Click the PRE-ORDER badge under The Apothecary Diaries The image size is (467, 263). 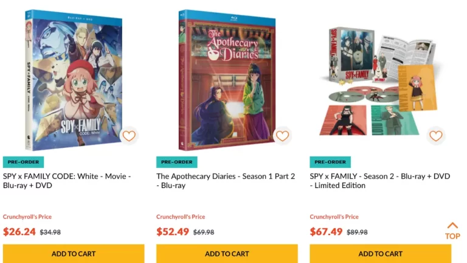coord(176,162)
